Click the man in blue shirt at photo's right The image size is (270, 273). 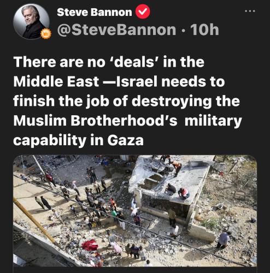(223, 239)
